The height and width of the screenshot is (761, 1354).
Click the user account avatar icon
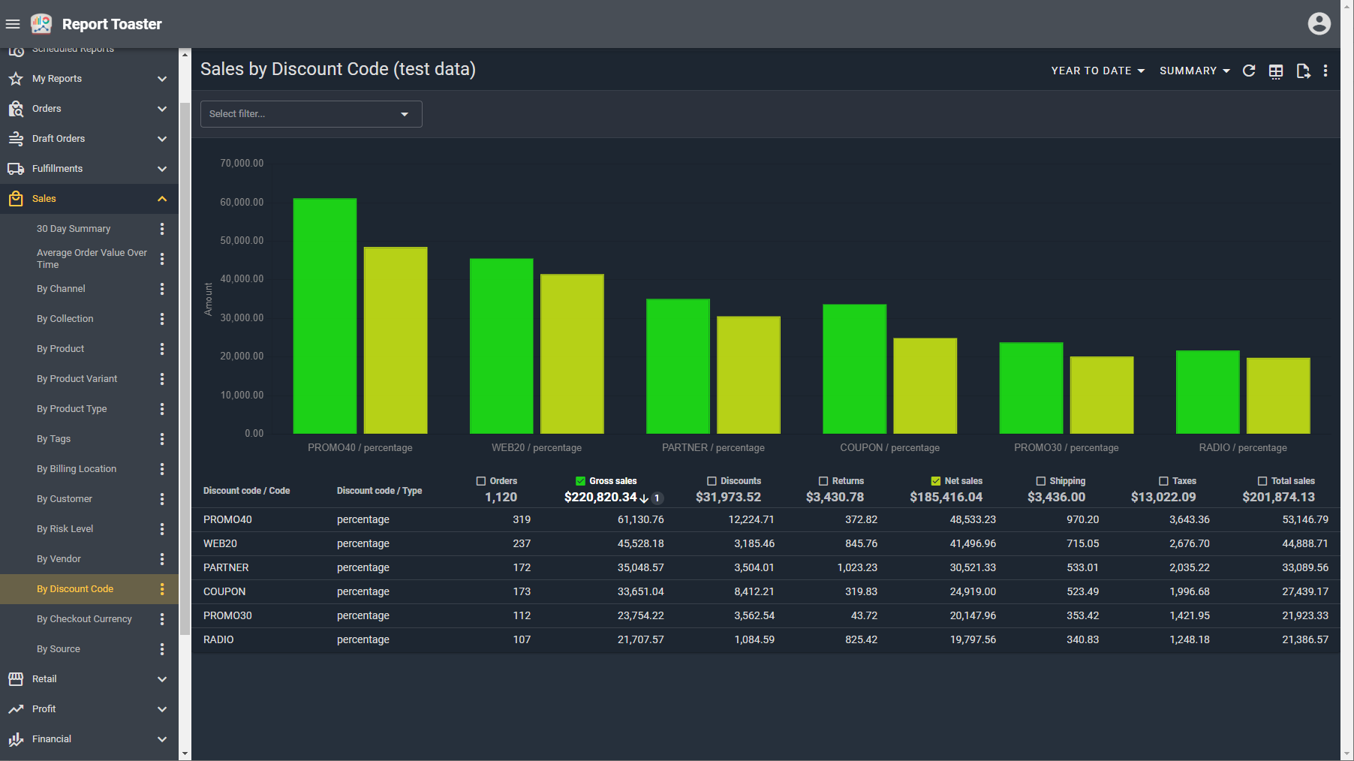(1319, 24)
